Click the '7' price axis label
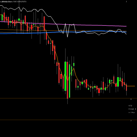The width and height of the screenshot is (137, 137). click(131, 121)
